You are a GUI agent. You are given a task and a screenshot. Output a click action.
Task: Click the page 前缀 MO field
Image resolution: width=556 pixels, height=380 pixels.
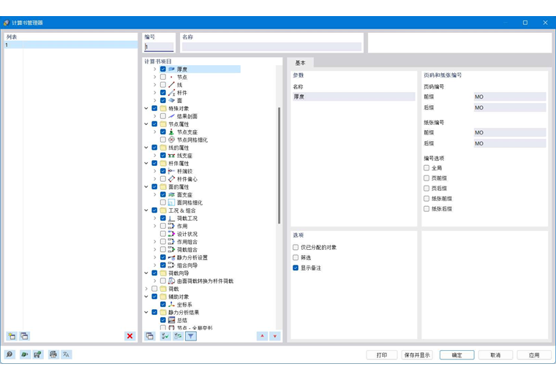[x=510, y=96]
